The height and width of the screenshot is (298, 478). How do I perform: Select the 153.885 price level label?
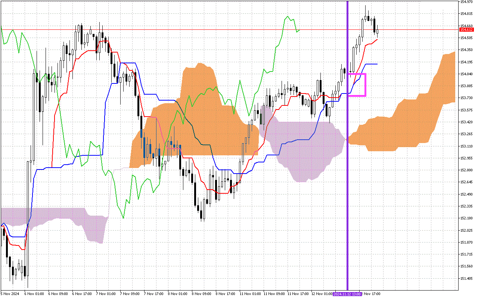pyautogui.click(x=466, y=86)
